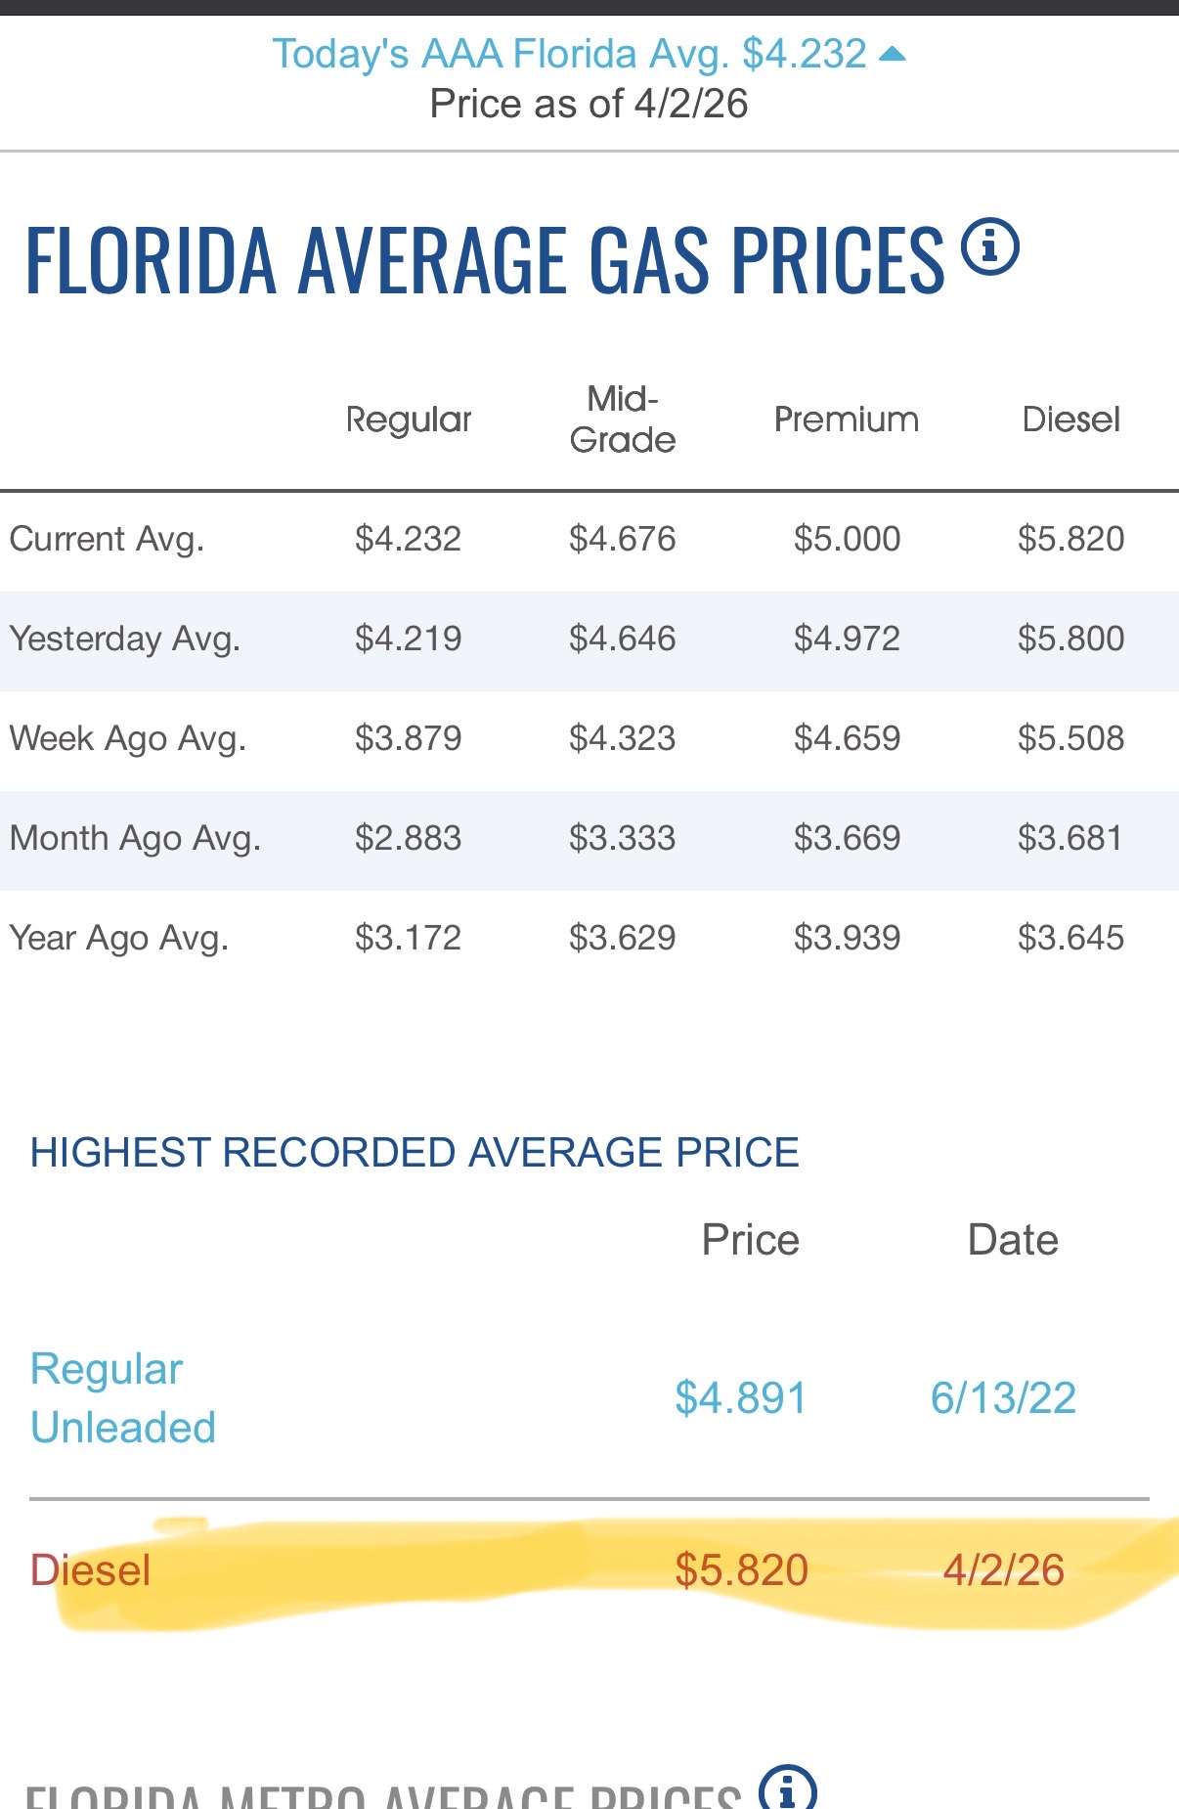Select the highlighted 4/2/26 record date
This screenshot has height=1809, width=1179.
[1003, 1570]
